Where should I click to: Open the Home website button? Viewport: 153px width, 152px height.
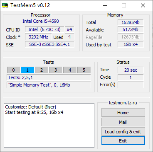123,113
